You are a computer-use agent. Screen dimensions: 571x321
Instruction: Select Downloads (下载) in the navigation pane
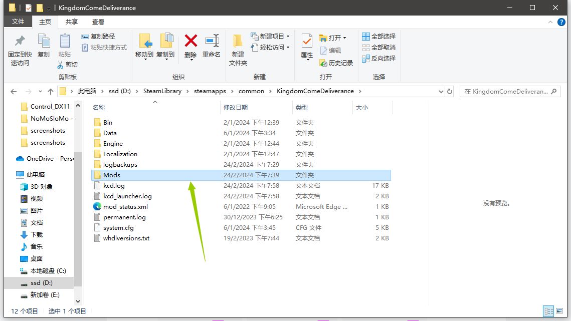tap(31, 235)
